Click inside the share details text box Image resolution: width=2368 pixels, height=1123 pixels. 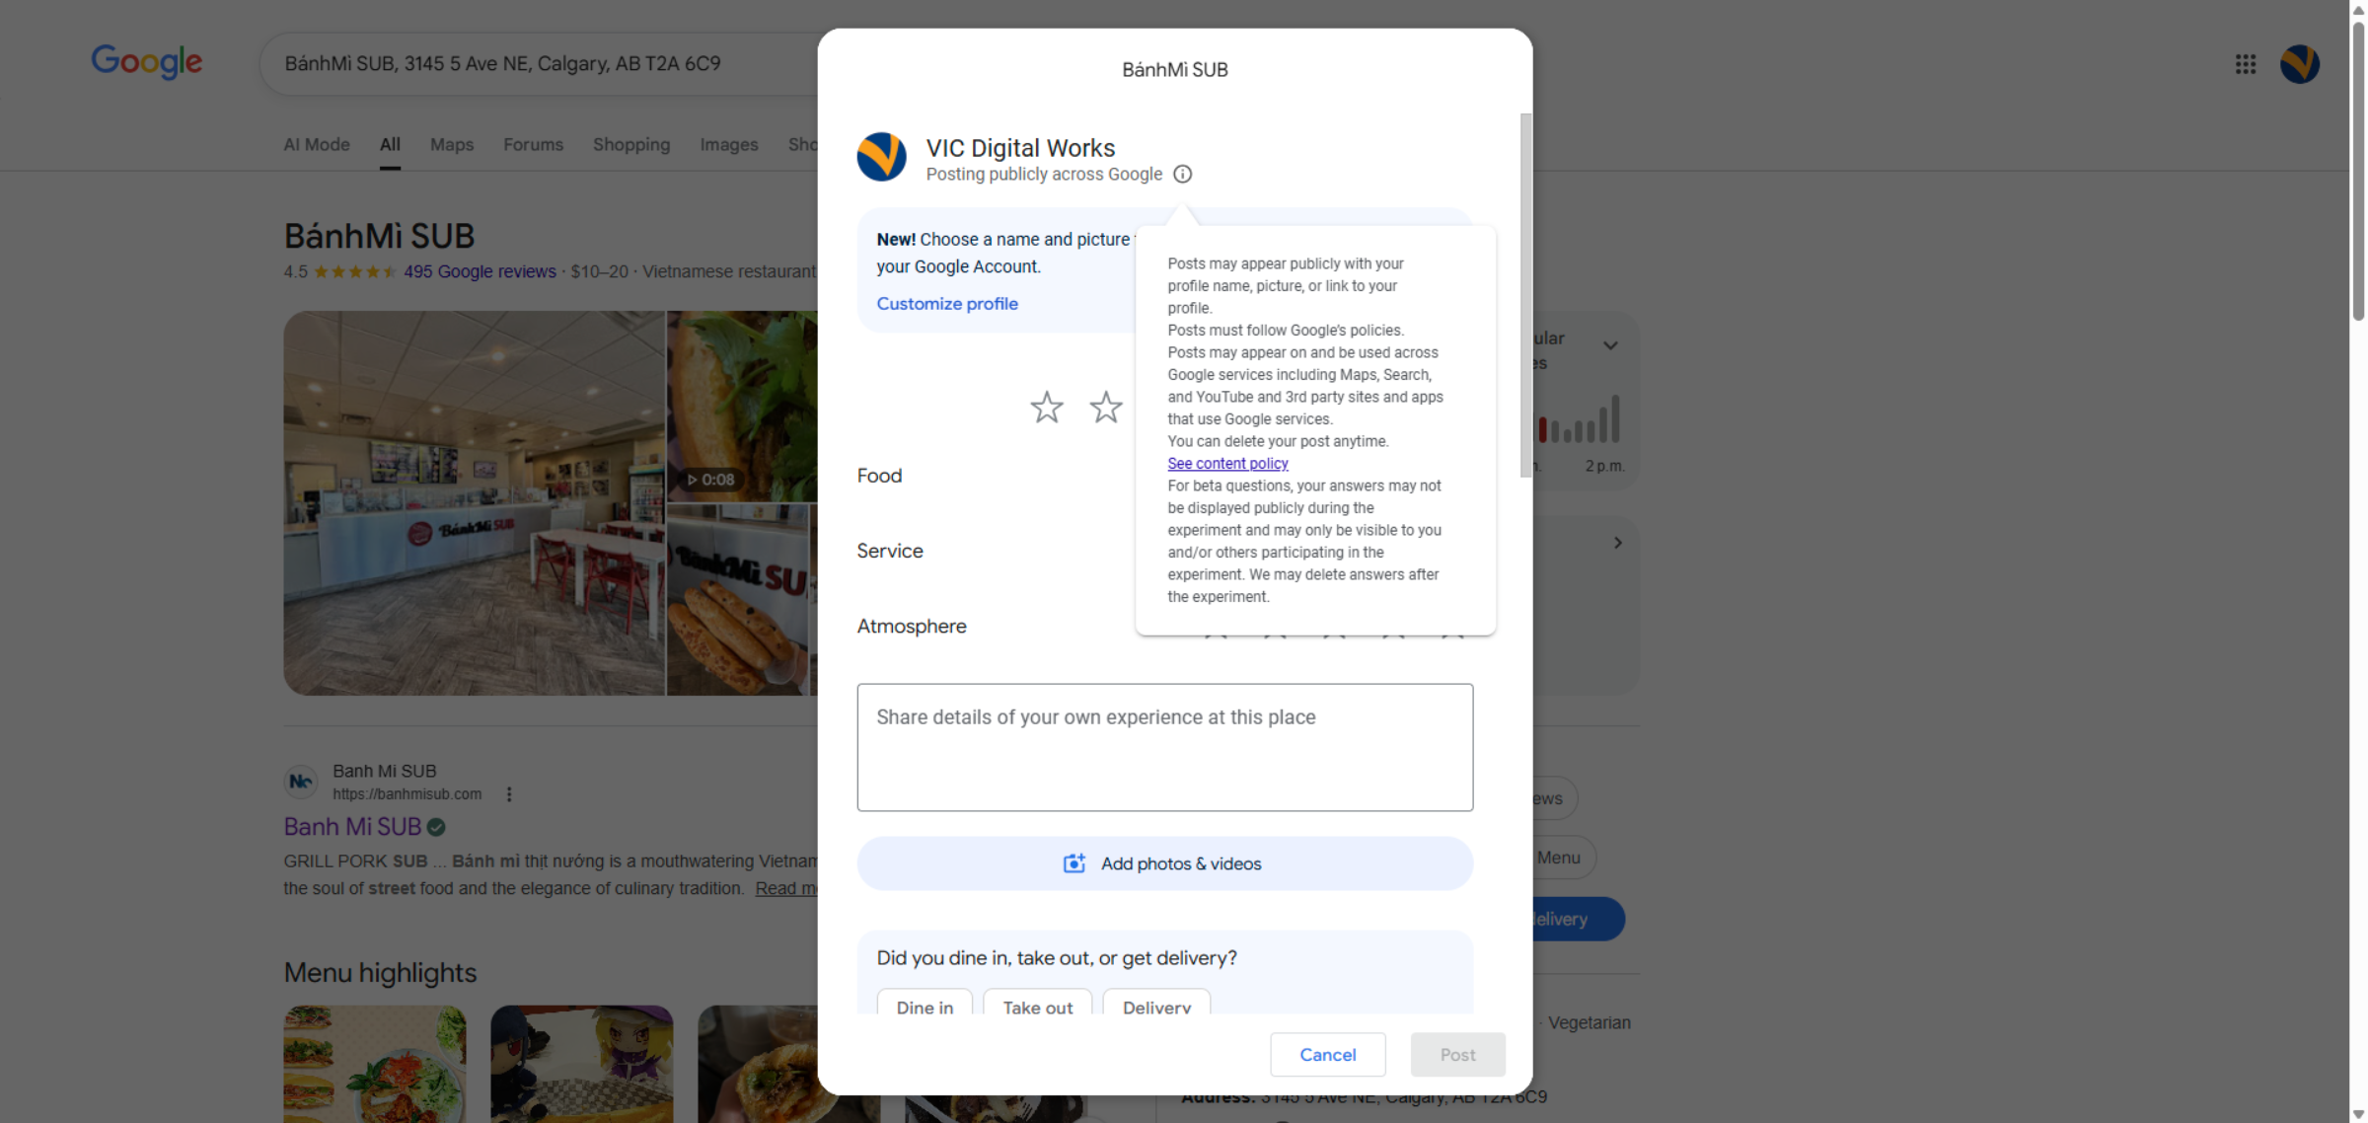point(1164,747)
